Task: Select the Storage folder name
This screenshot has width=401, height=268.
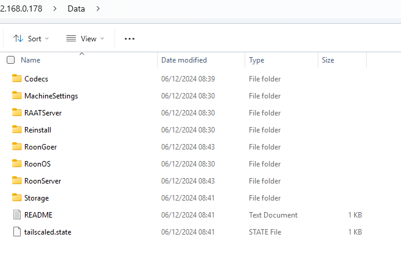Action: [x=37, y=198]
